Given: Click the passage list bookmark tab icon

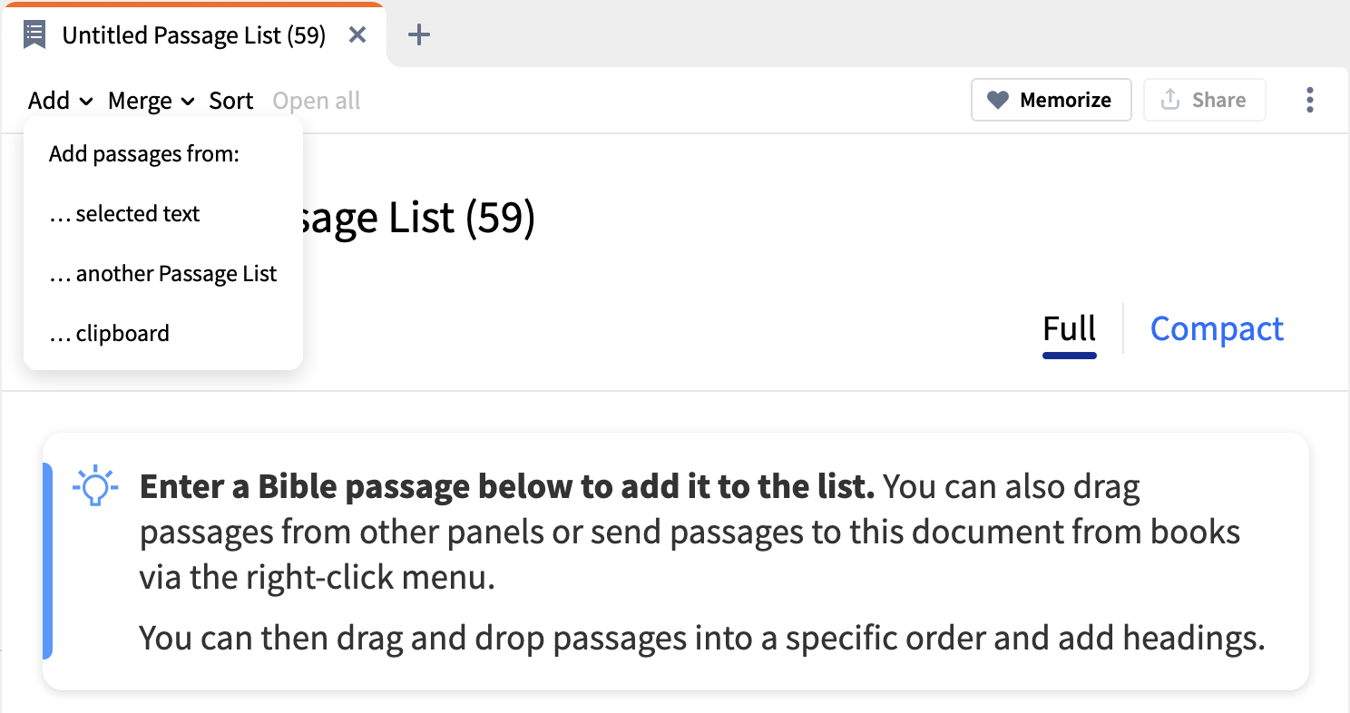Looking at the screenshot, I should pos(34,35).
